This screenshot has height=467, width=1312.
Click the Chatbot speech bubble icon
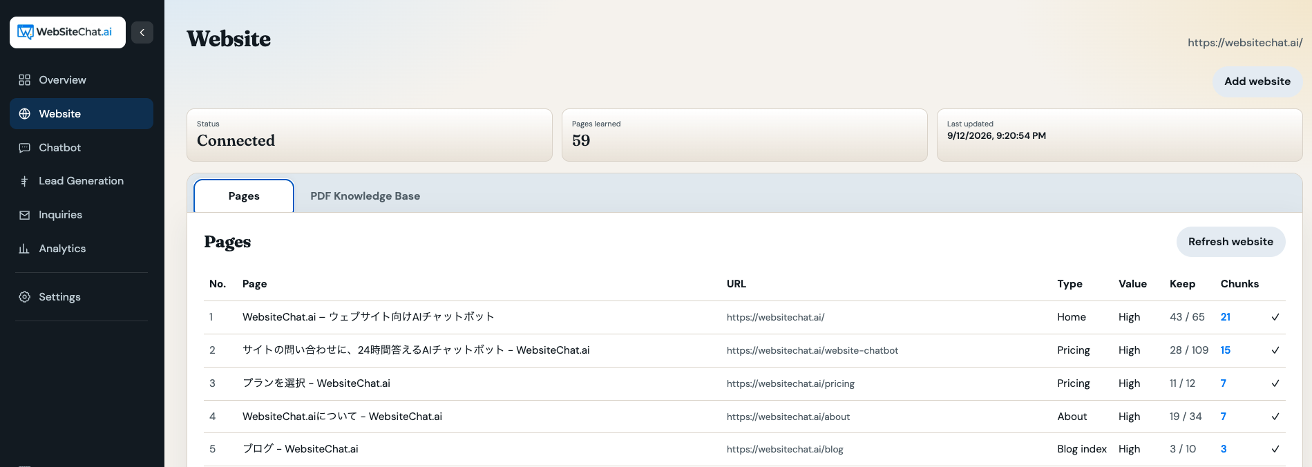point(25,148)
